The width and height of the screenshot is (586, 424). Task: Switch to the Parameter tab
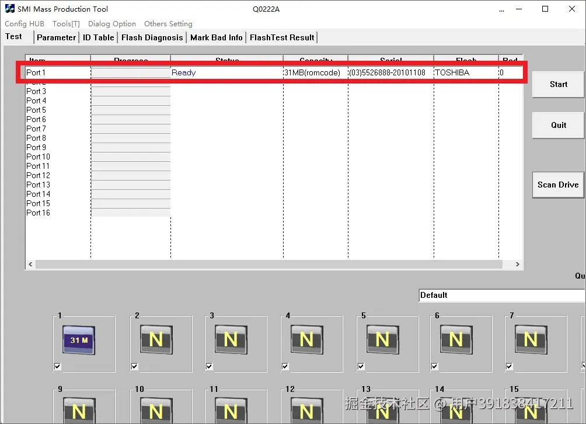pyautogui.click(x=57, y=37)
